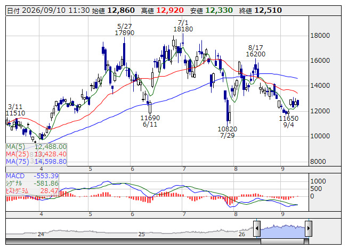Click the 8000 price axis label

click(x=318, y=161)
